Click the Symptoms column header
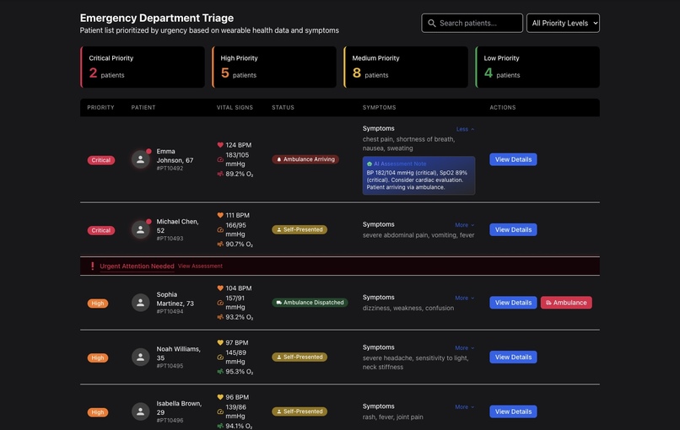This screenshot has width=680, height=430. [x=379, y=108]
